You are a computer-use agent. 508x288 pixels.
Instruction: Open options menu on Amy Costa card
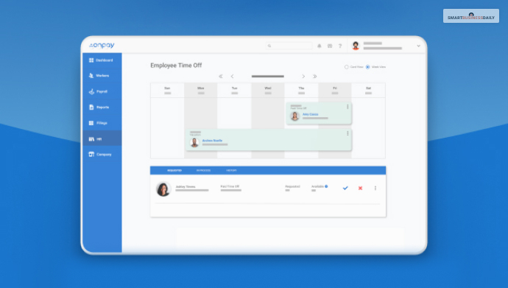(348, 107)
